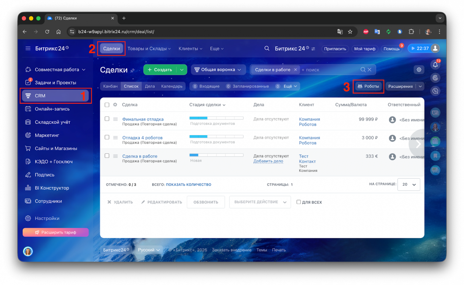The width and height of the screenshot is (464, 285).
Task: Click the Роботы button
Action: pyautogui.click(x=369, y=86)
